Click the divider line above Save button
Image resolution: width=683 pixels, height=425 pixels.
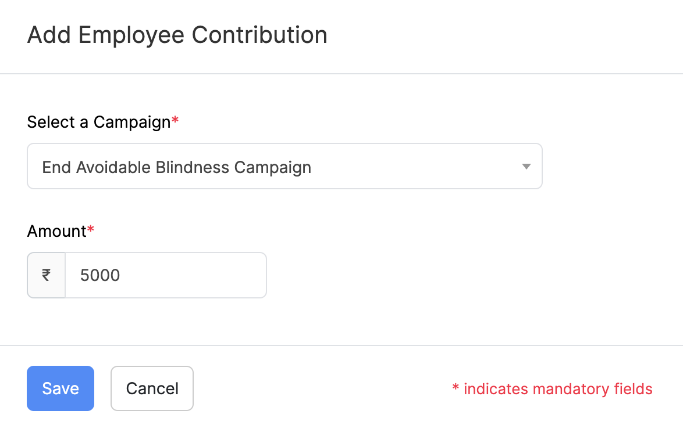coord(341,345)
